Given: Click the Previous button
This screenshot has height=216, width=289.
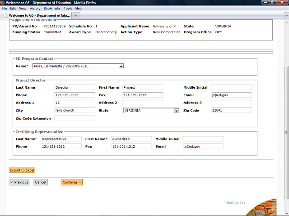Looking at the screenshot, I should point(19,182).
